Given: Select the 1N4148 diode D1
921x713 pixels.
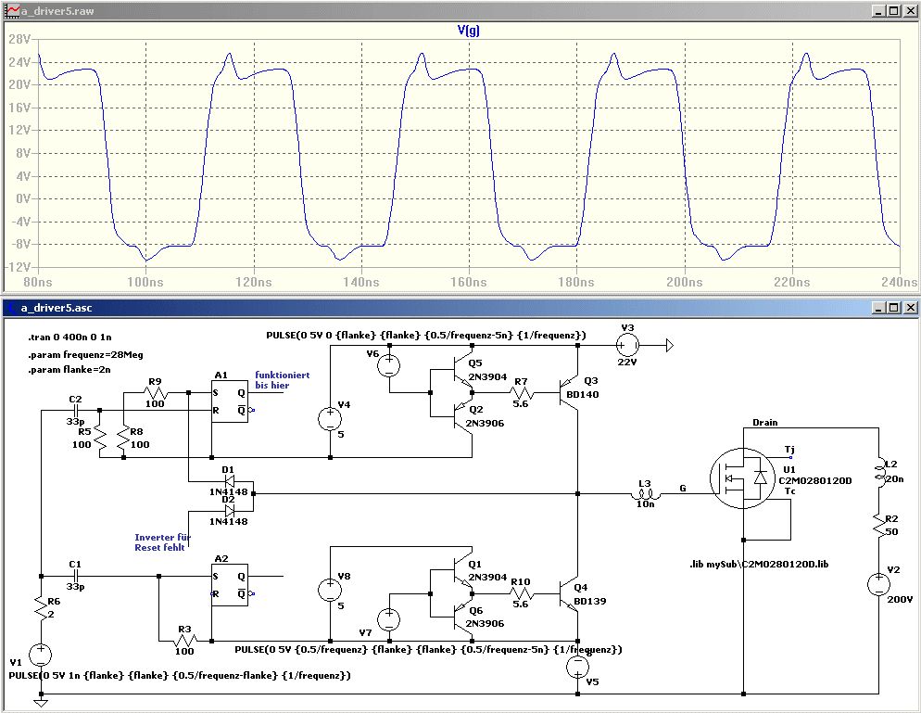Looking at the screenshot, I should [x=228, y=482].
